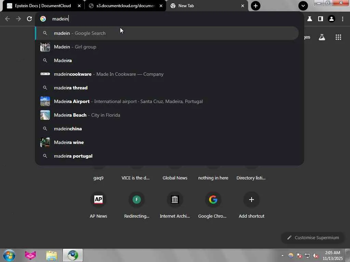Select 'Madeira Beach - City in Florida'

167,115
